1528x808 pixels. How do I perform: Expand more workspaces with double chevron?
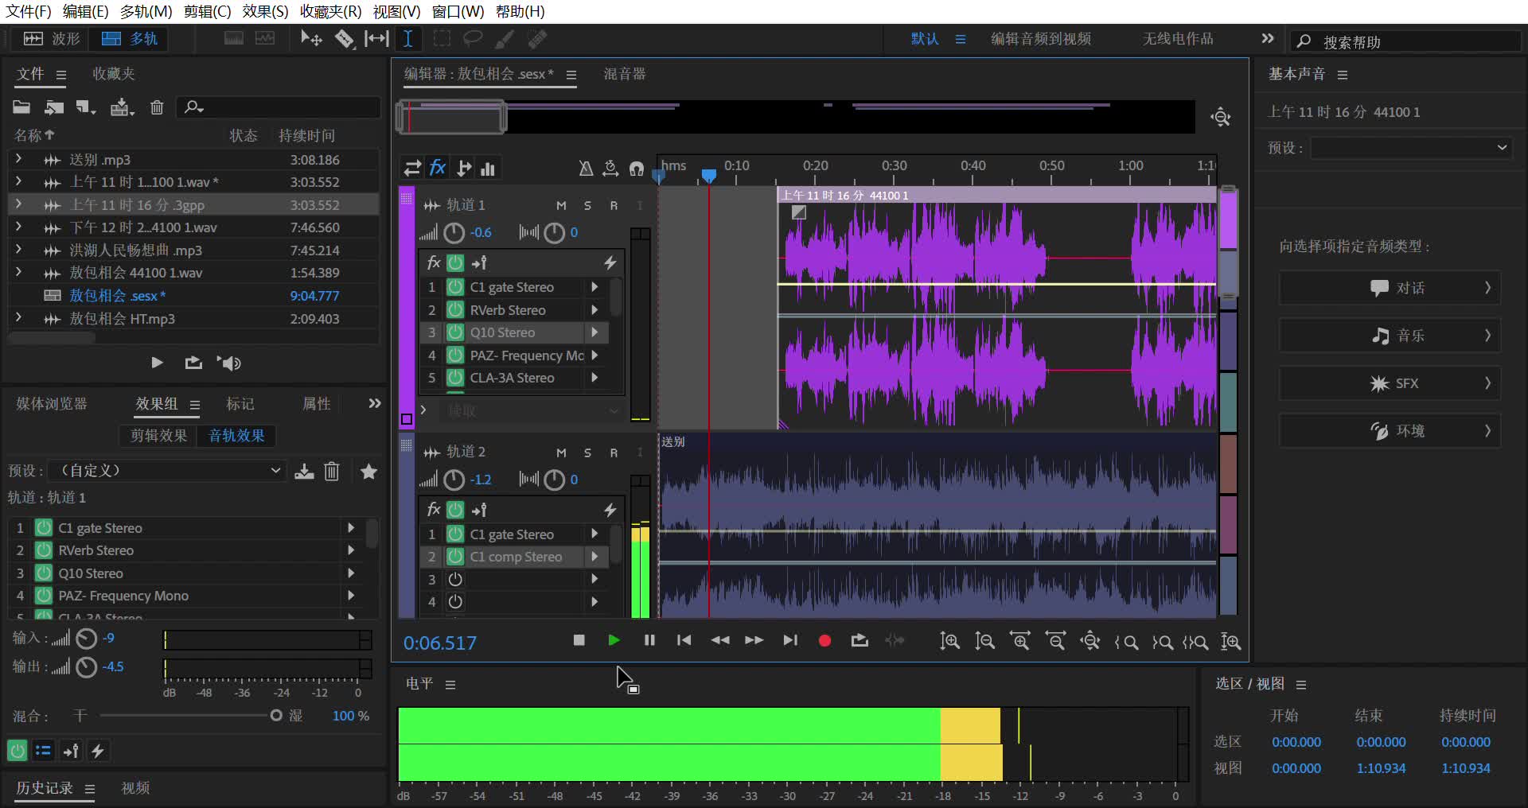pyautogui.click(x=1268, y=38)
